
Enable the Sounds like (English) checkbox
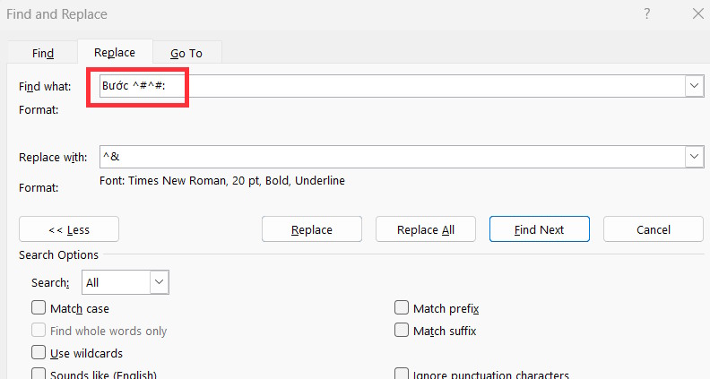(x=39, y=374)
